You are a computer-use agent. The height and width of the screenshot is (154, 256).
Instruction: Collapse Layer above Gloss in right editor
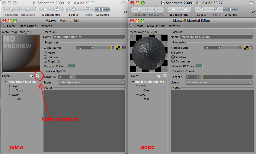pos(137,86)
